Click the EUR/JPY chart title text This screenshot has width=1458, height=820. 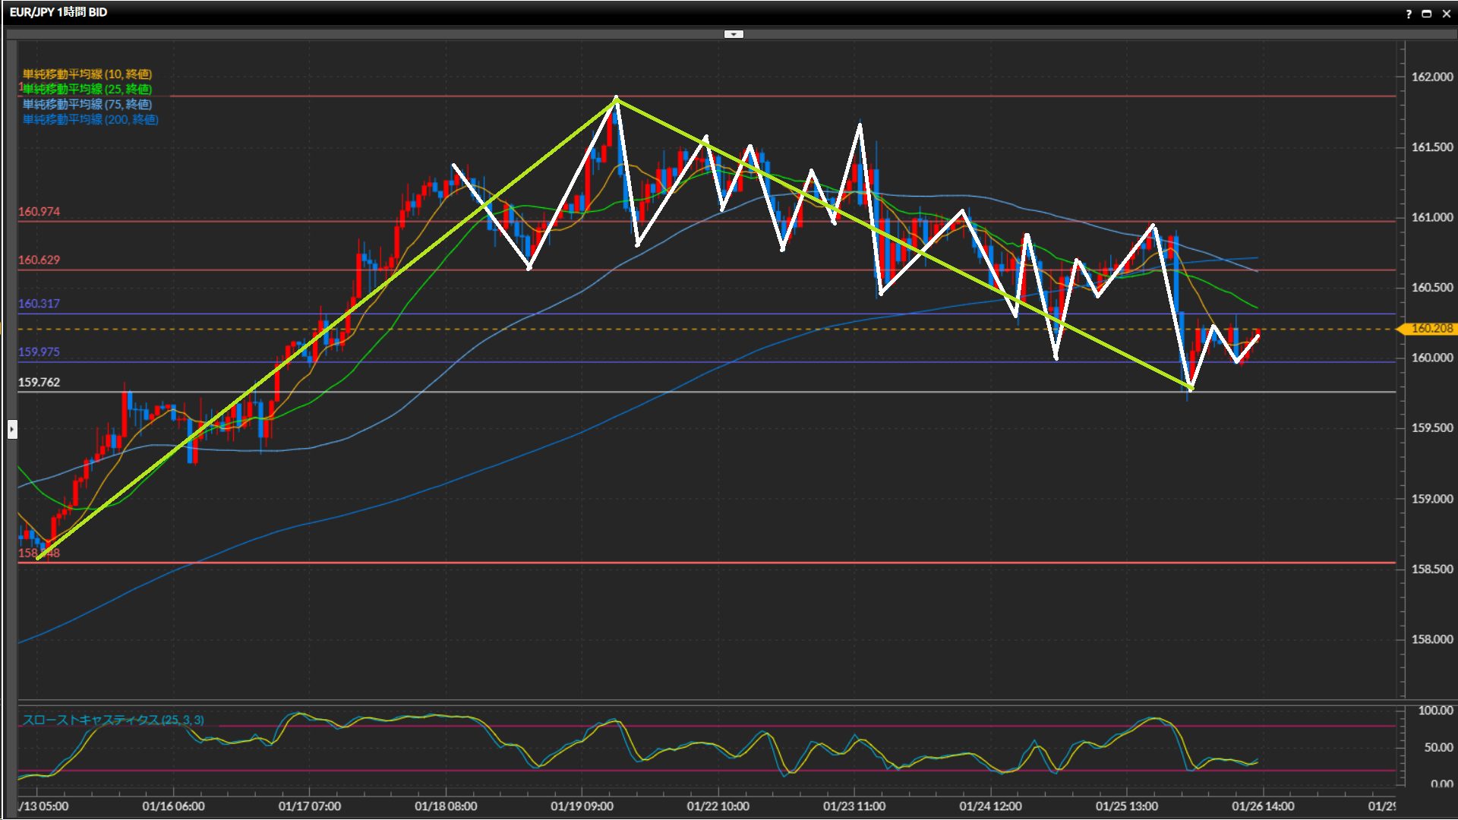[x=58, y=12]
